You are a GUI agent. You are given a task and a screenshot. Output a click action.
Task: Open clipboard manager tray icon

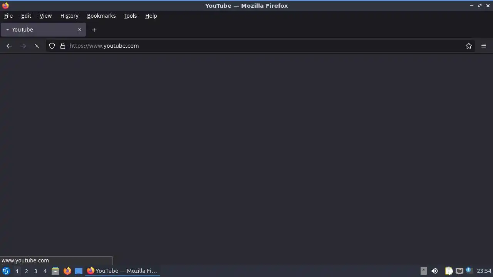coord(449,271)
